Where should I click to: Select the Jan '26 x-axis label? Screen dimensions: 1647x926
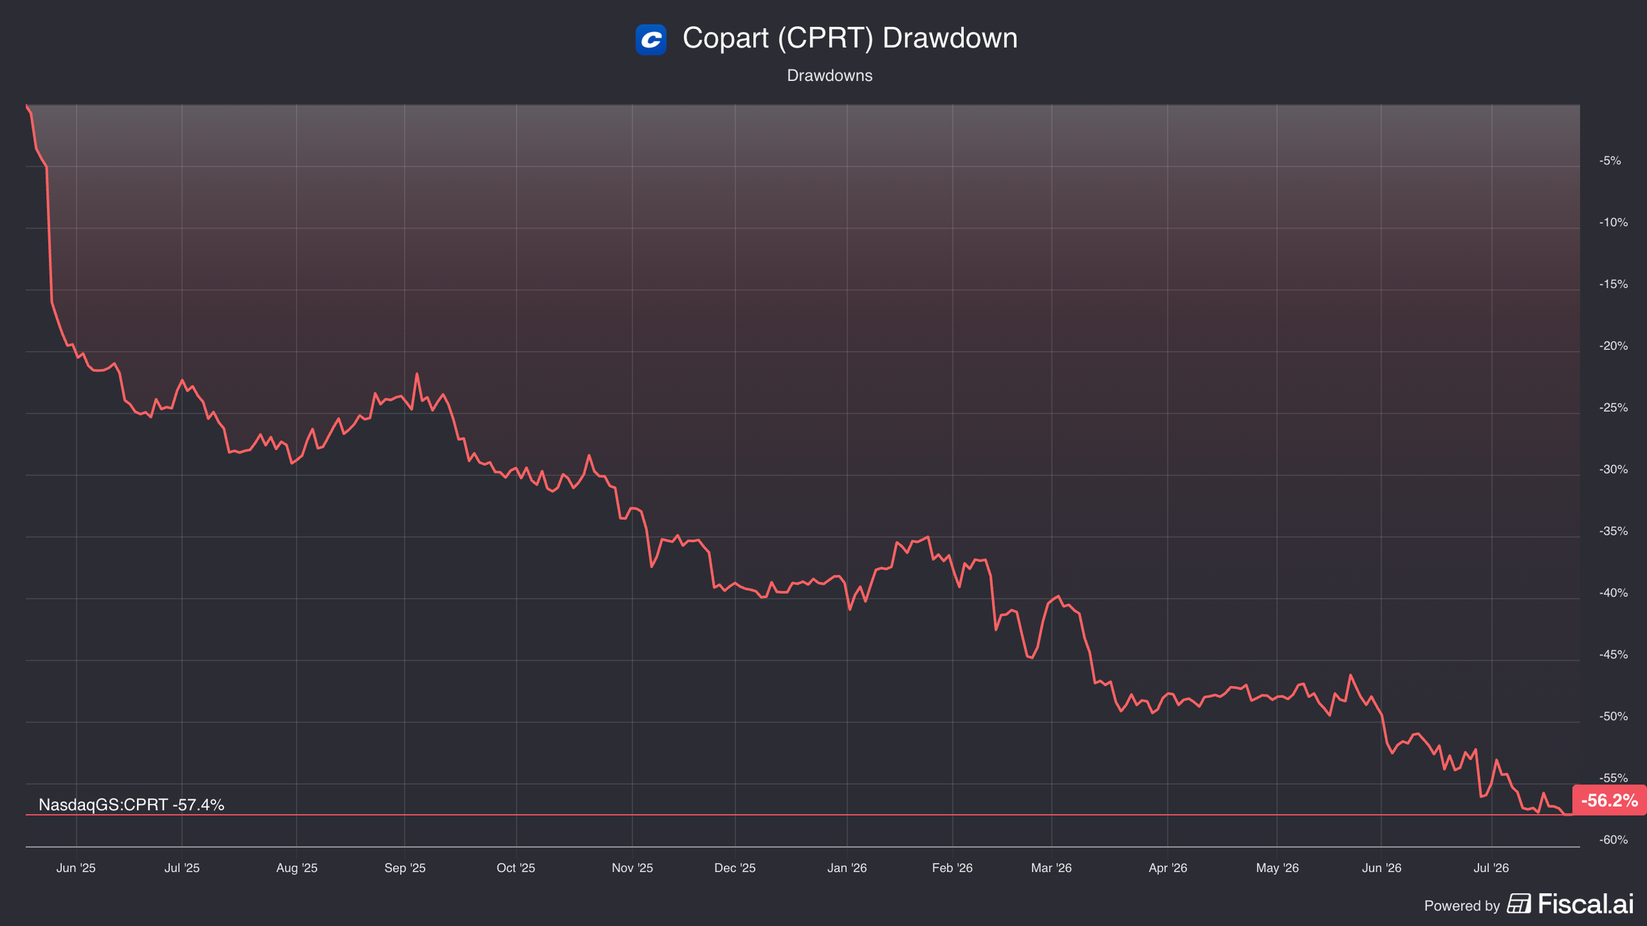(x=847, y=868)
